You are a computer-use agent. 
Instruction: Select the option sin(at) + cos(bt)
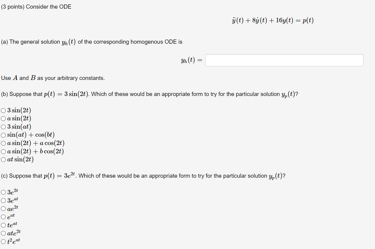pyautogui.click(x=3, y=135)
